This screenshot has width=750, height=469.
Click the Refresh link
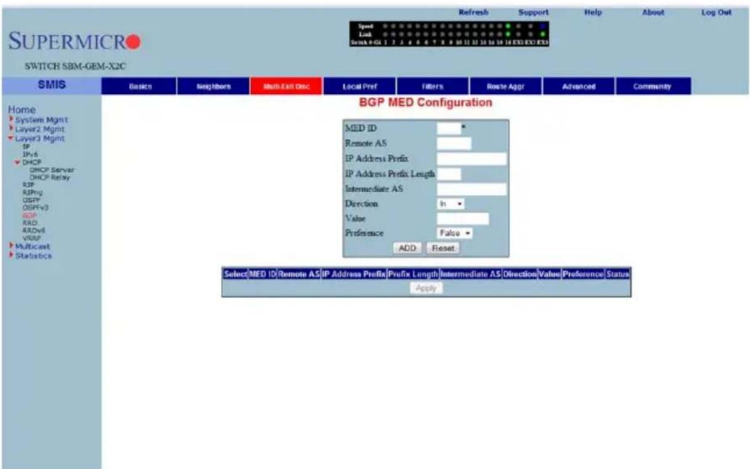473,12
